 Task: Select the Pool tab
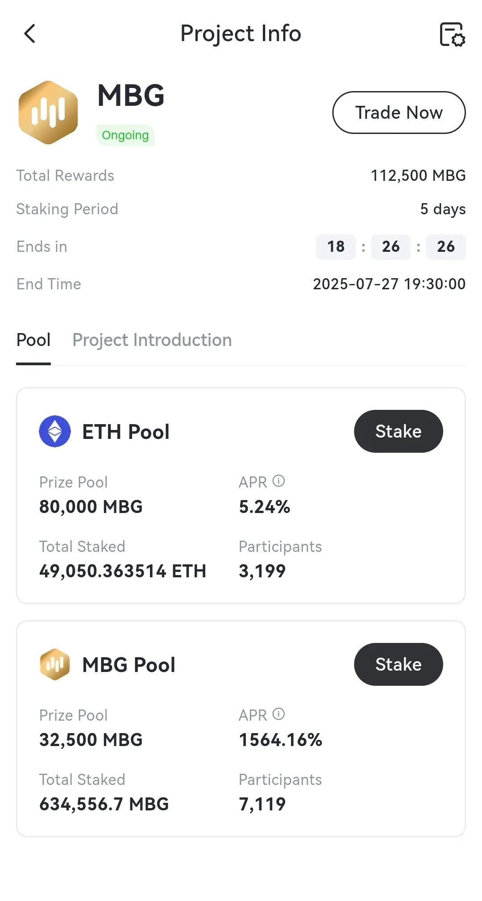click(x=33, y=340)
